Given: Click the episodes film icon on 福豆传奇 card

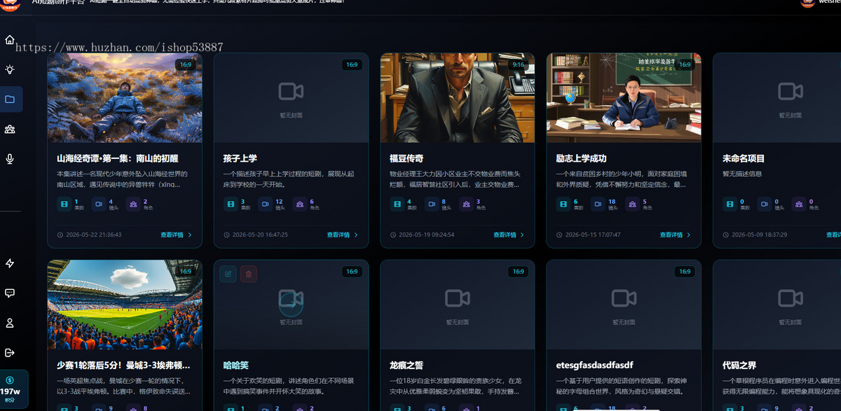Looking at the screenshot, I should 397,204.
